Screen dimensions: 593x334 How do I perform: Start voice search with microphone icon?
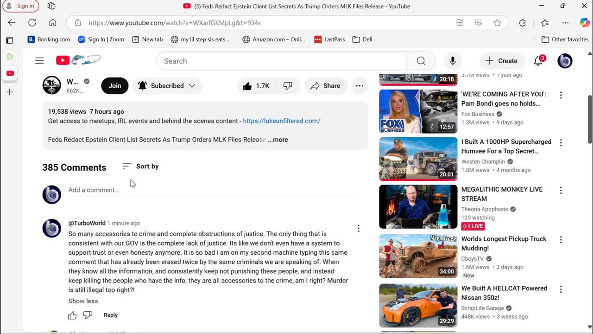[x=453, y=61]
